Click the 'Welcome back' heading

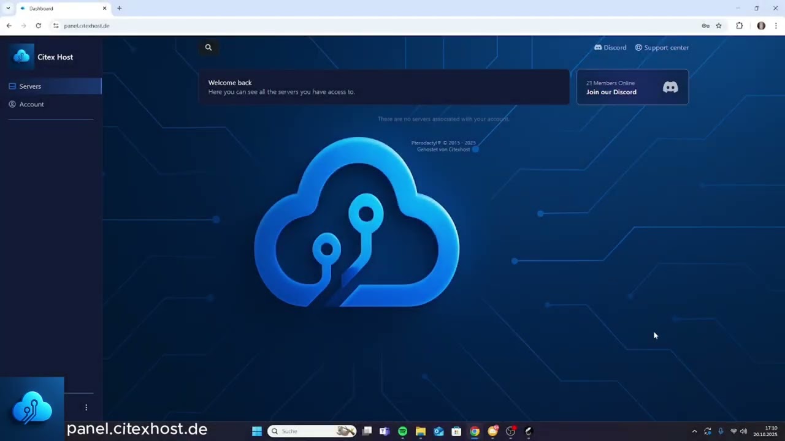(230, 83)
